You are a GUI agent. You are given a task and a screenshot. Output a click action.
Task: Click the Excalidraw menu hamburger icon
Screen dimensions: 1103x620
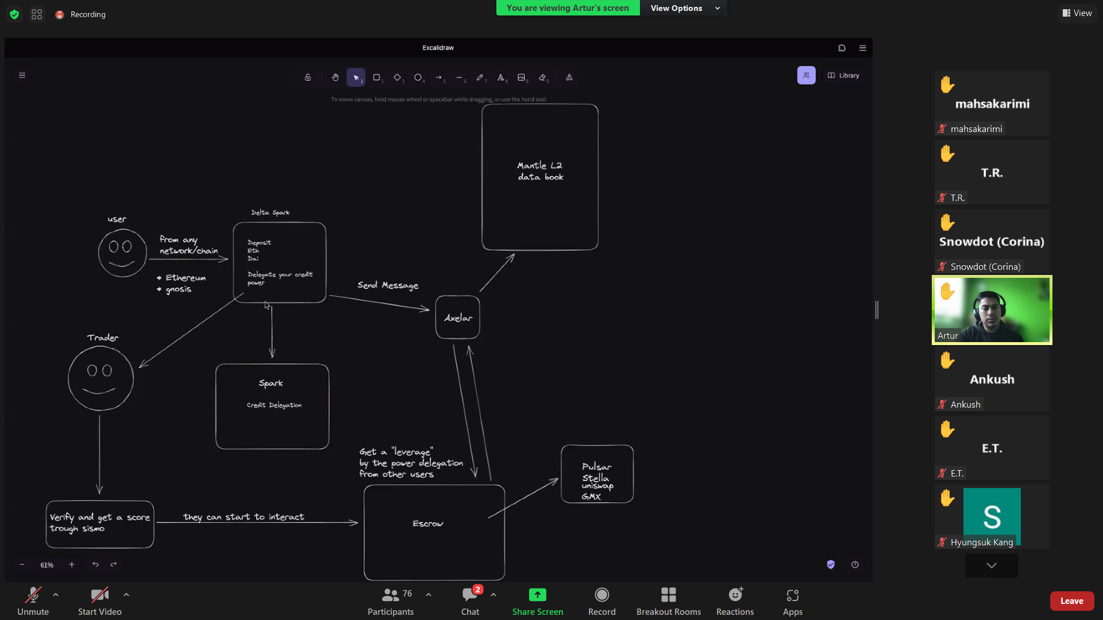tap(22, 75)
